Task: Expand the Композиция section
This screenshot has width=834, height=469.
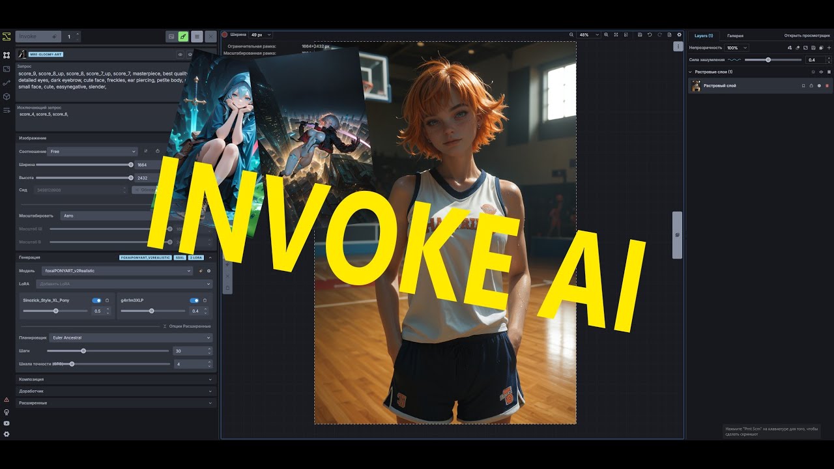Action: click(x=116, y=379)
